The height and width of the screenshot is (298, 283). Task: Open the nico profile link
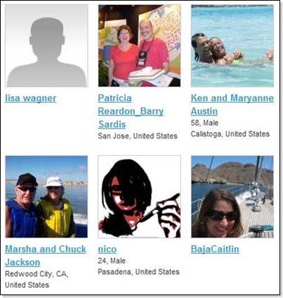point(107,250)
